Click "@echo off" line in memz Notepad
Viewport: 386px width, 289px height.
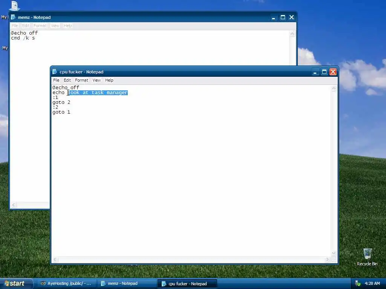tap(24, 33)
